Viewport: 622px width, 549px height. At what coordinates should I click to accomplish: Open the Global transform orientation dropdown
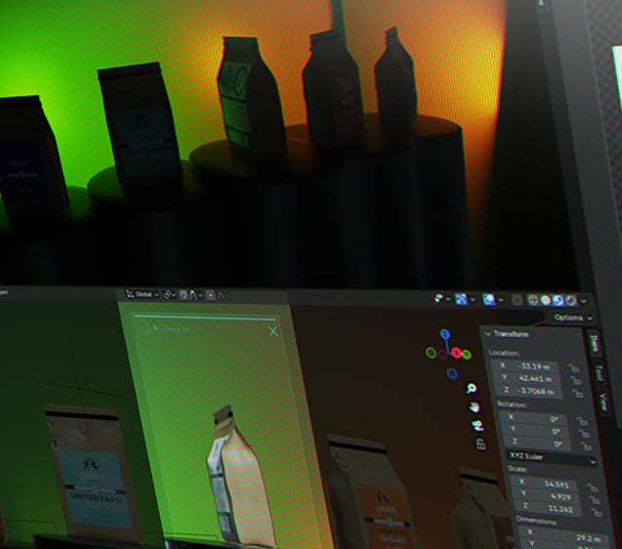point(143,294)
